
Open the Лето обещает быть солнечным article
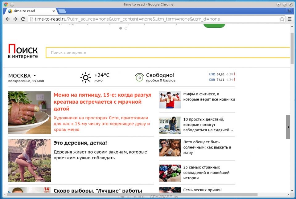pos(207,147)
